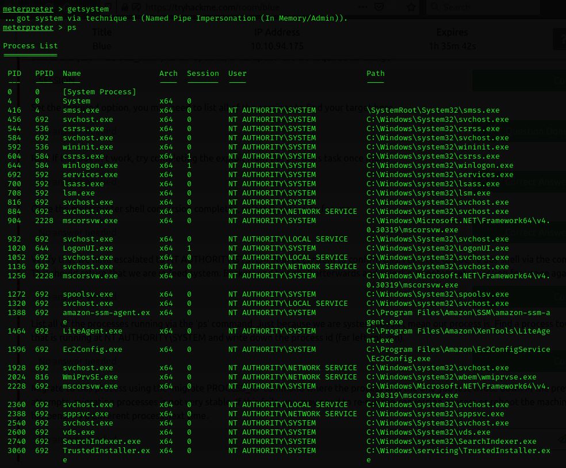Click the '[System Process]' entry
This screenshot has width=566, height=468.
[x=100, y=91]
